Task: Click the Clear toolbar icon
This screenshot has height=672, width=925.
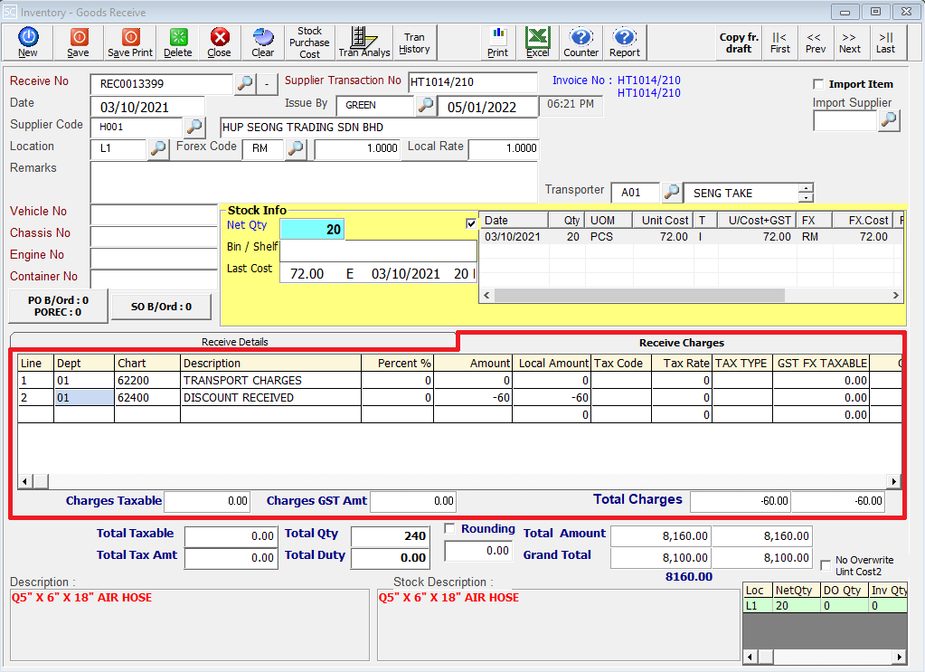Action: point(262,43)
